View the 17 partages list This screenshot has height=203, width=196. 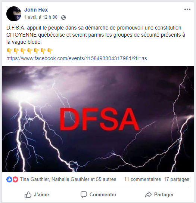pos(177,179)
